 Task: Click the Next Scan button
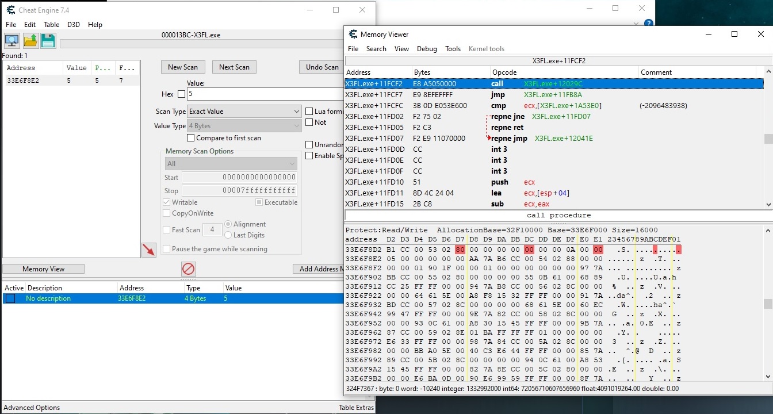click(x=234, y=67)
